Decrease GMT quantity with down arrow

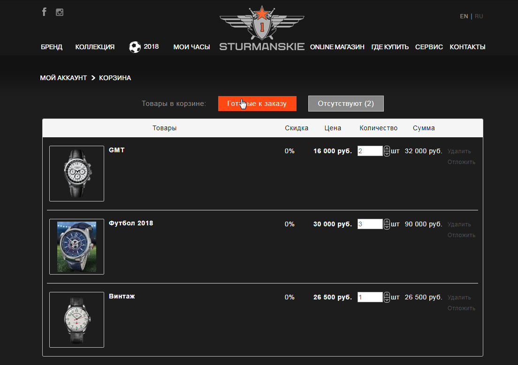[387, 154]
